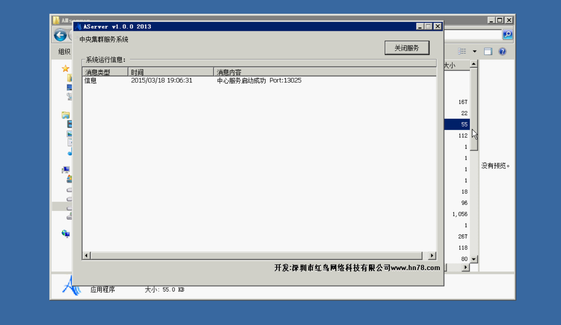Select the Network icon in navigation pane

(66, 234)
